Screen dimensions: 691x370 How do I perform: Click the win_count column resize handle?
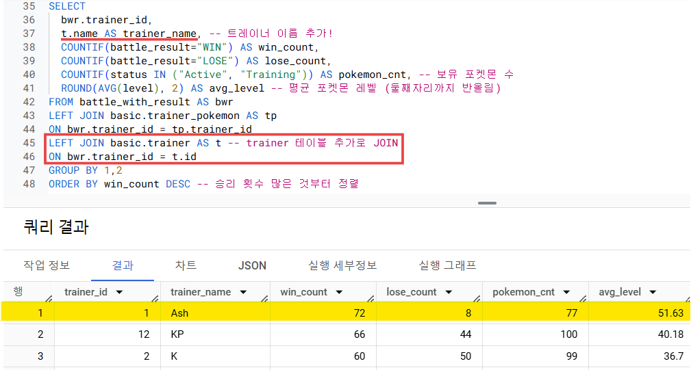[x=371, y=299]
